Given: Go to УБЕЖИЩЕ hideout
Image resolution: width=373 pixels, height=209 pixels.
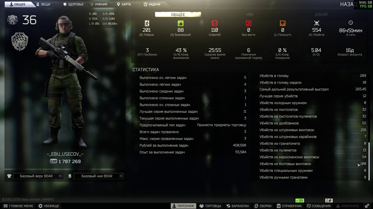Looking at the screenshot, I should click(x=49, y=206).
